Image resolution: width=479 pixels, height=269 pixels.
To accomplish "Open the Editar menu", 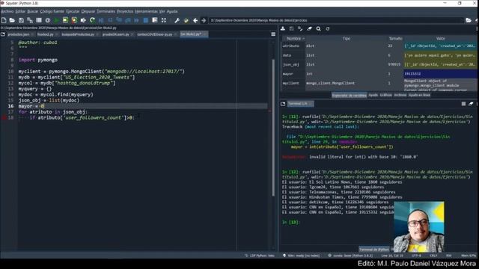I will [x=20, y=11].
